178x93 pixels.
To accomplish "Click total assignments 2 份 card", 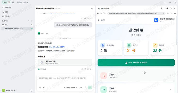I will tap(110, 48).
